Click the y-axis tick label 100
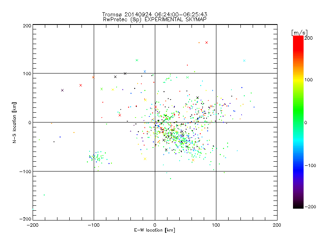Screen dimensions: 326x245 pos(27,73)
